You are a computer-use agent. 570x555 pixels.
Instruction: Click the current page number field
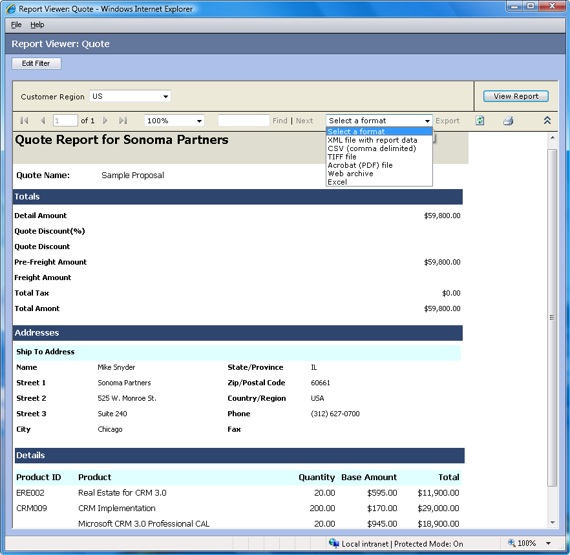(x=65, y=121)
